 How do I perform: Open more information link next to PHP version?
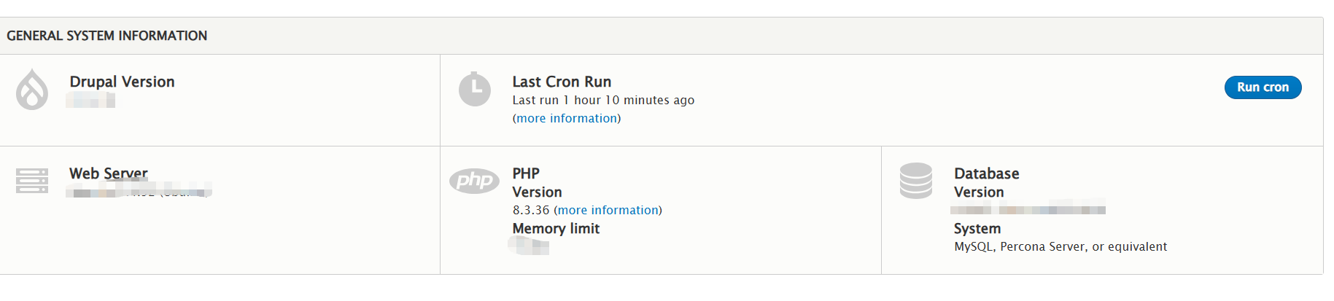coord(608,211)
